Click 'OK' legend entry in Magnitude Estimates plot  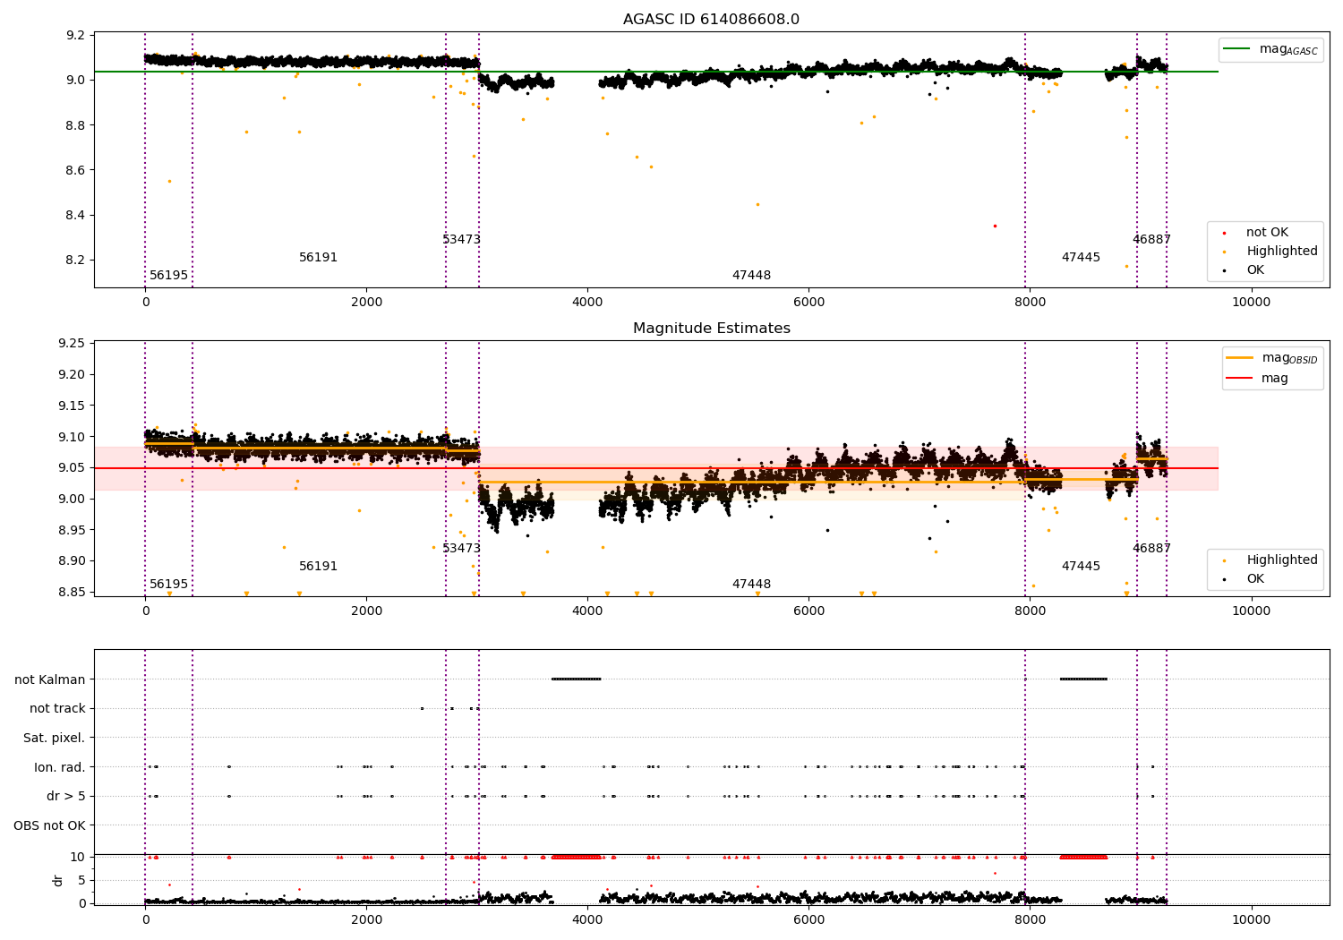1245,579
